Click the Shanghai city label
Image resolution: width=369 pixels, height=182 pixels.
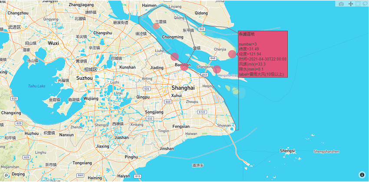coord(182,88)
